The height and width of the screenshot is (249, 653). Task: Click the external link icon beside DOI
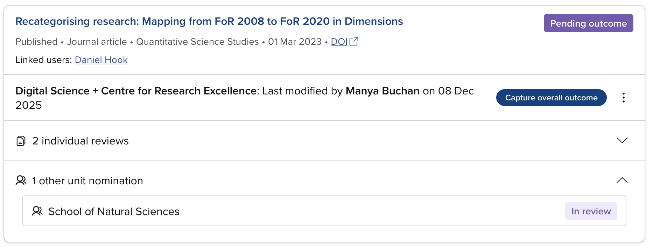point(354,41)
